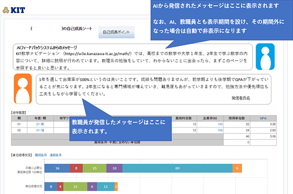Click attendance 100 in row 01
293x194 pixels.
pos(220,124)
